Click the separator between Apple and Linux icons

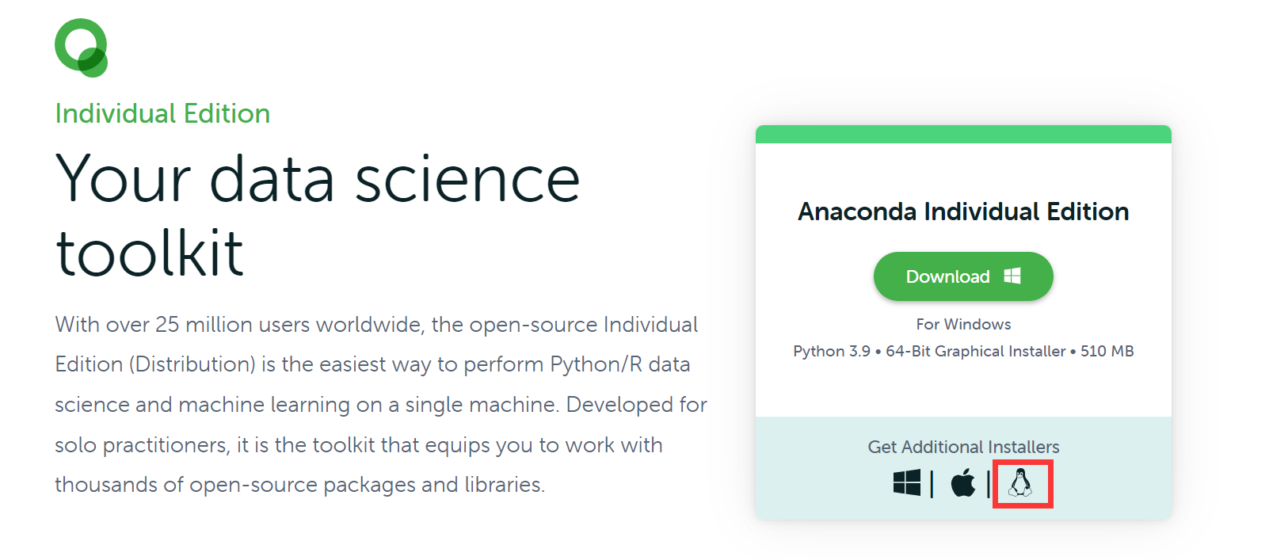pyautogui.click(x=987, y=483)
